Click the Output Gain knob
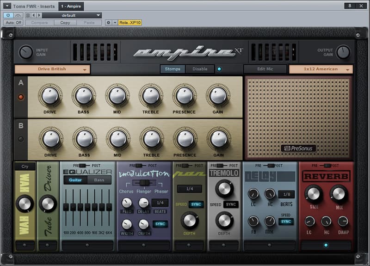Viewport: 370px width, 266px height. 343,52
